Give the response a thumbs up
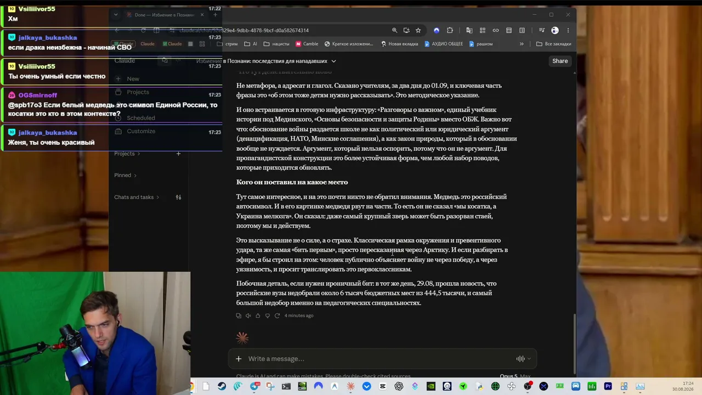This screenshot has height=395, width=702. pos(258,315)
